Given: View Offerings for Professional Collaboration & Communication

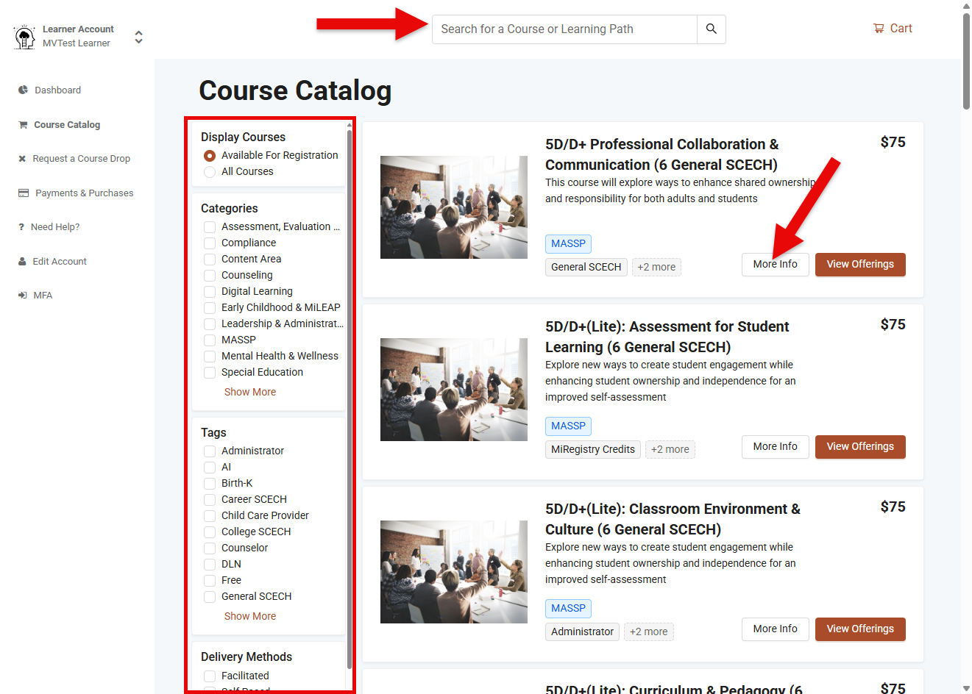Looking at the screenshot, I should pyautogui.click(x=860, y=265).
